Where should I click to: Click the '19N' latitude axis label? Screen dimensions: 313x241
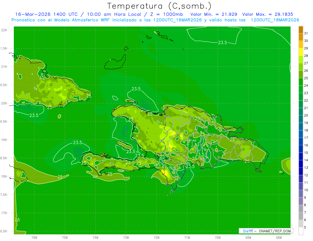click(x=4, y=140)
